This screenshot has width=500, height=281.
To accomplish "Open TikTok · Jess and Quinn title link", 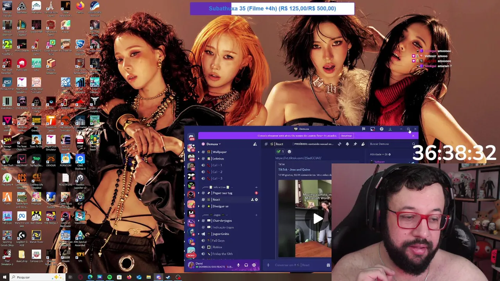I will (x=294, y=170).
